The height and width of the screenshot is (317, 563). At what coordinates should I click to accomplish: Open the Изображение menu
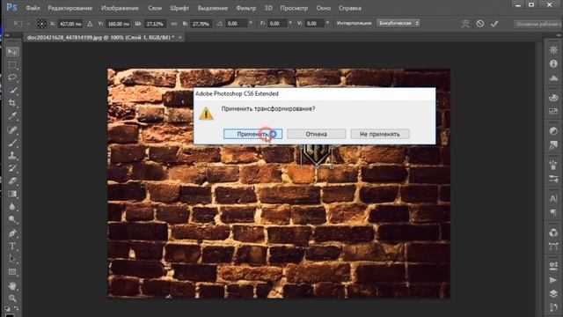[120, 8]
